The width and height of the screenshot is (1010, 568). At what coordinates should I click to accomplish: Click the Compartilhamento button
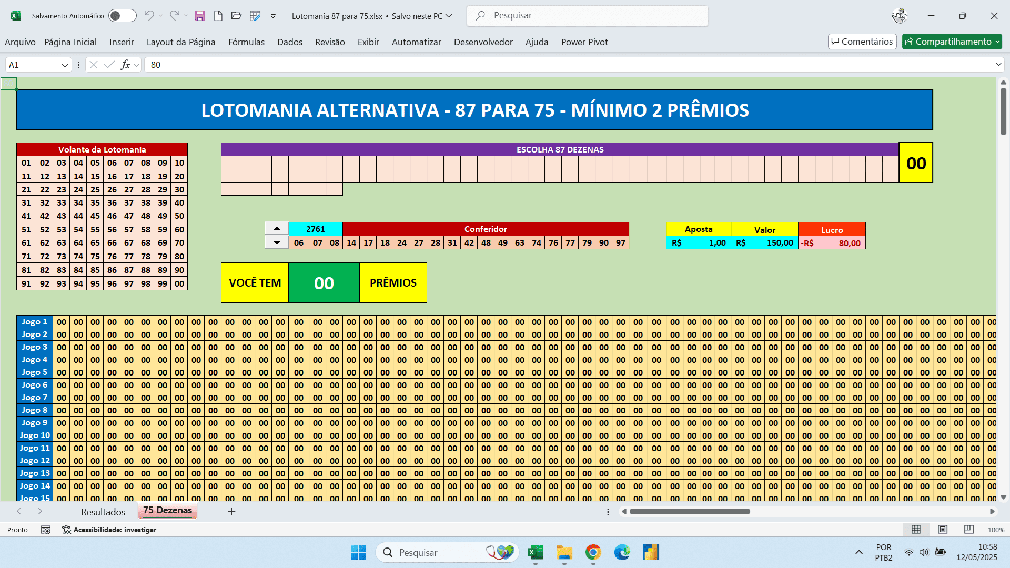tap(952, 42)
